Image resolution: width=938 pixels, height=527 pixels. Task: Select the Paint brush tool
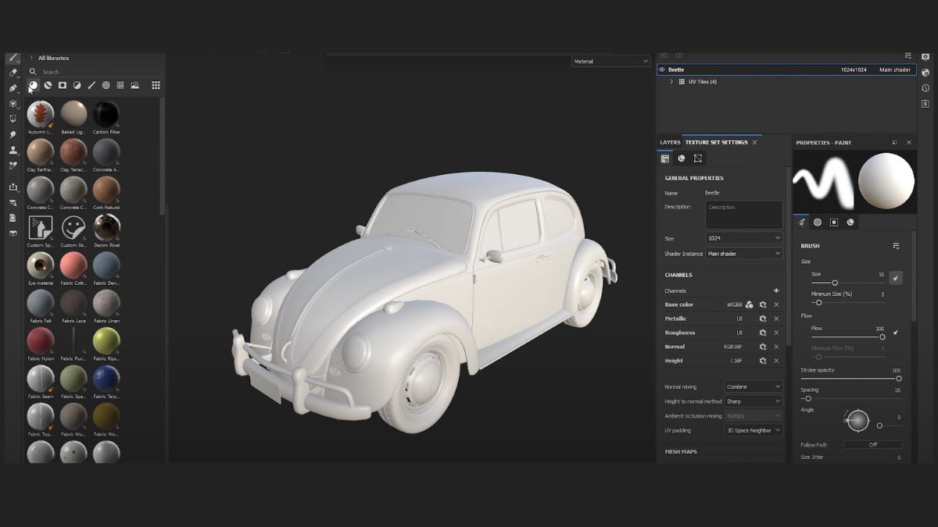coord(13,58)
